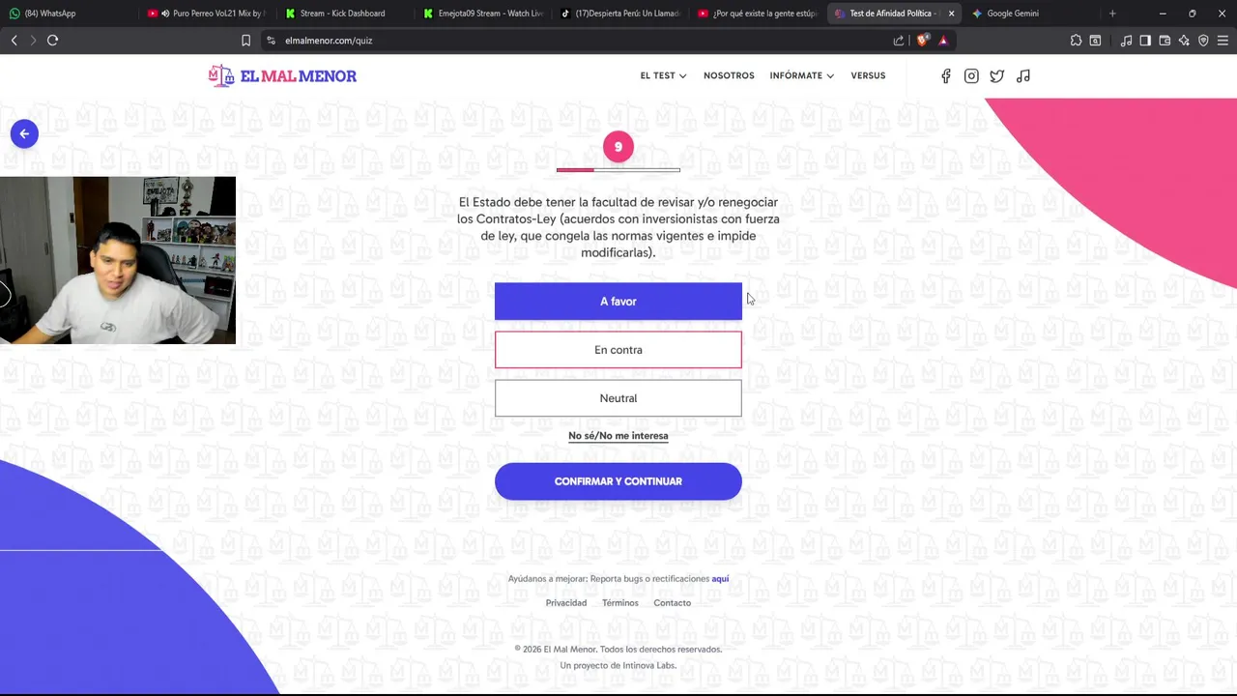1237x696 pixels.
Task: Bookmark this page via address bar icon
Action: (245, 41)
